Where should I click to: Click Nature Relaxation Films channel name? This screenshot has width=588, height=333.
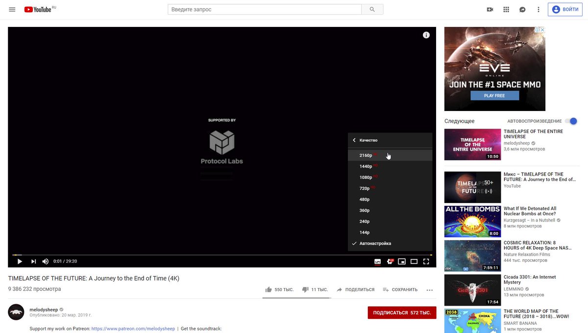point(527,254)
